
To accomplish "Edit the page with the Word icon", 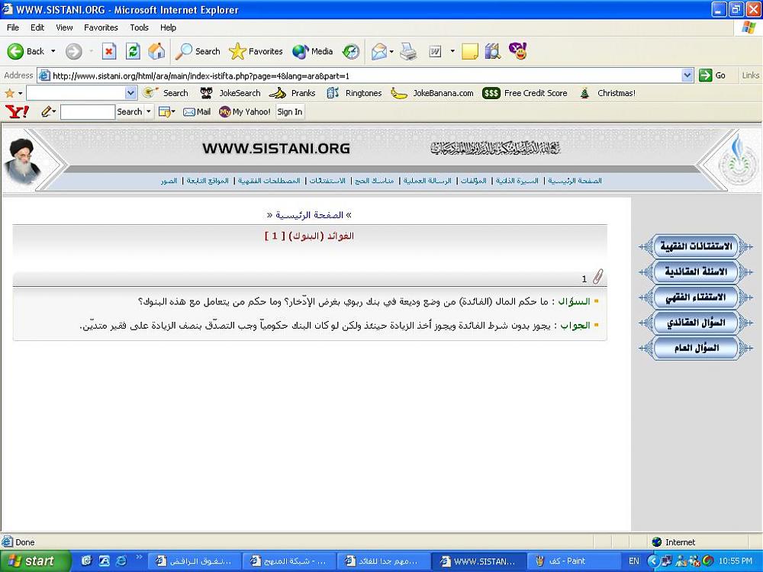I will tap(435, 51).
